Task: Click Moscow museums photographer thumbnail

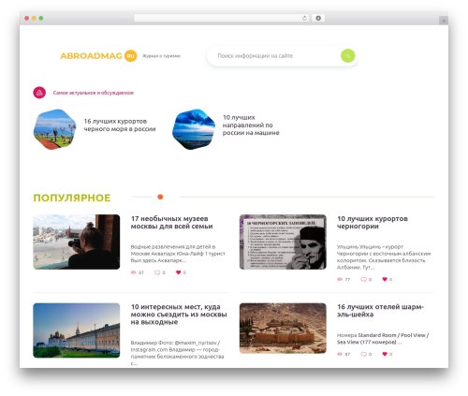Action: [77, 242]
